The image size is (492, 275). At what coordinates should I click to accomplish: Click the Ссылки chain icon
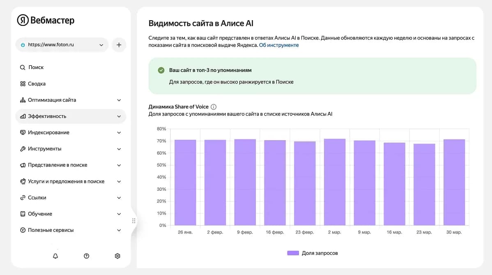23,198
